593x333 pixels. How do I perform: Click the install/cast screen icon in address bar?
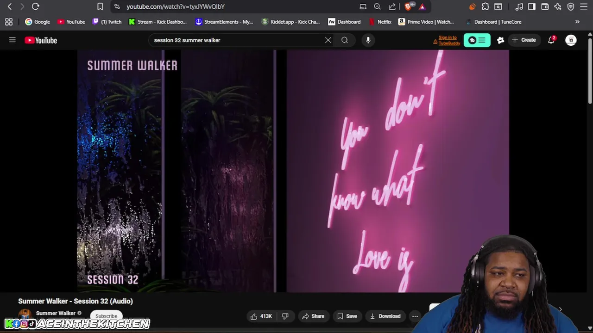[363, 6]
